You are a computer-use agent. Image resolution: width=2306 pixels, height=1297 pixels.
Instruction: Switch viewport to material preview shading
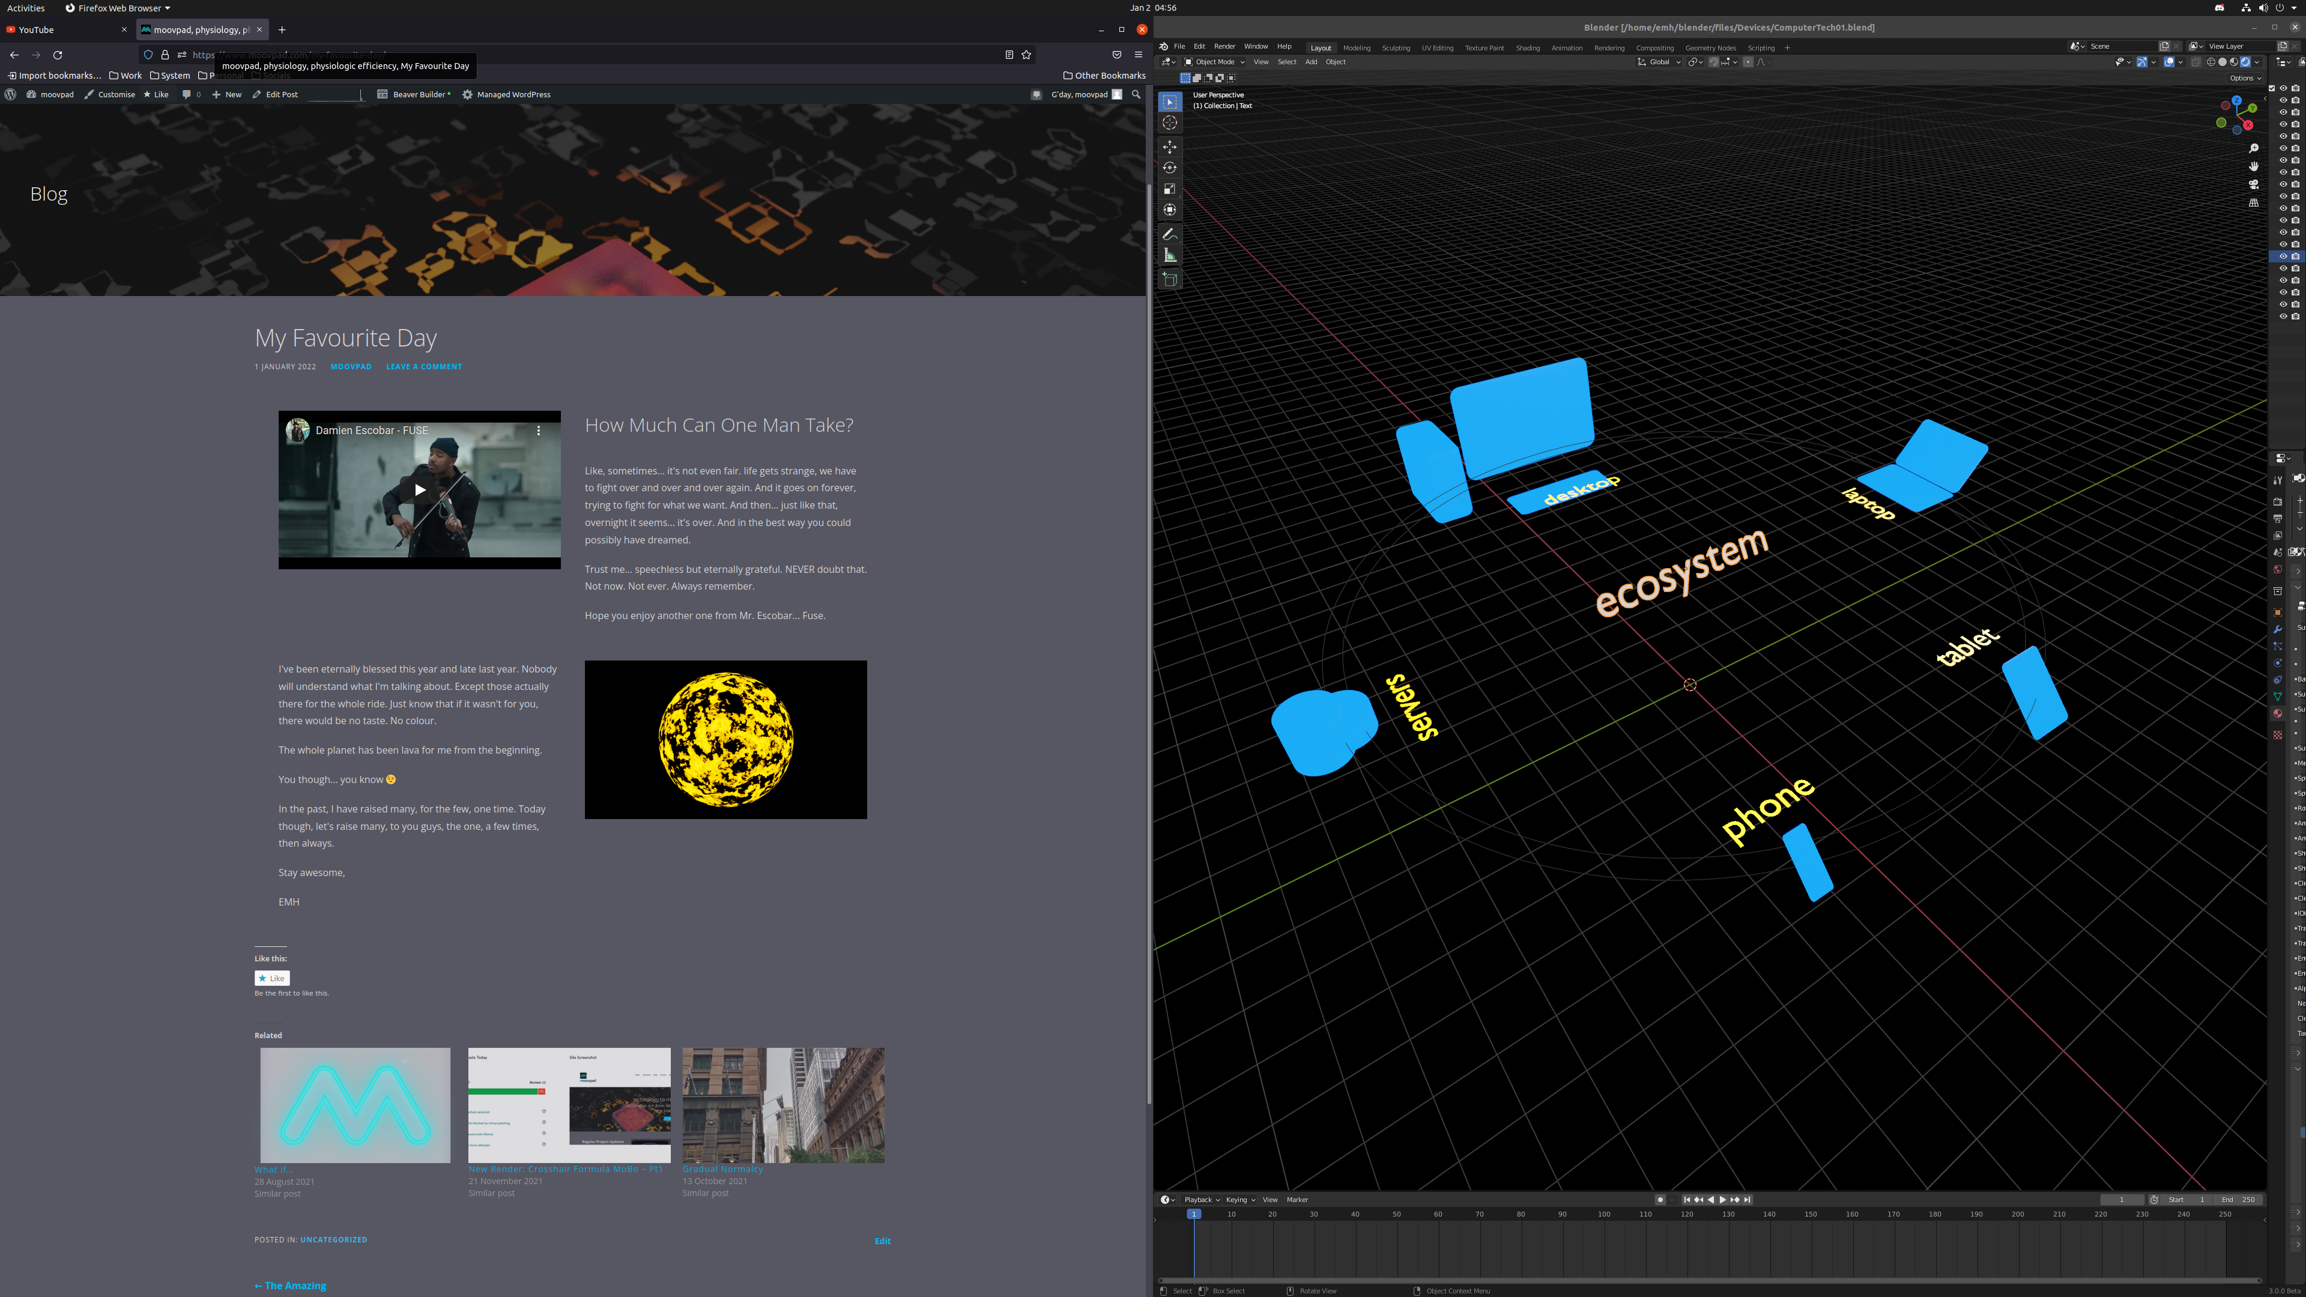coord(2233,62)
